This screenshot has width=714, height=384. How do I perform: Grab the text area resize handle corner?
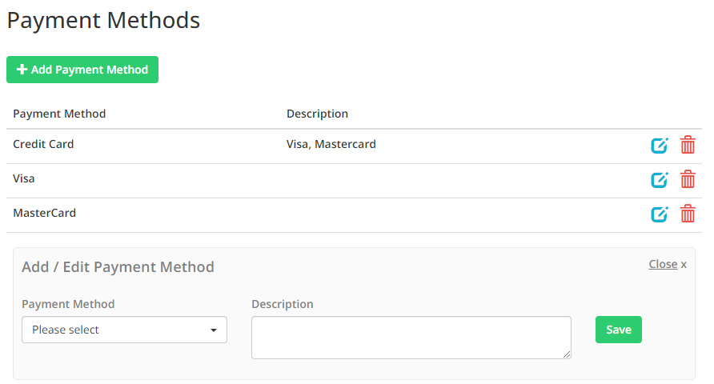[x=568, y=354]
